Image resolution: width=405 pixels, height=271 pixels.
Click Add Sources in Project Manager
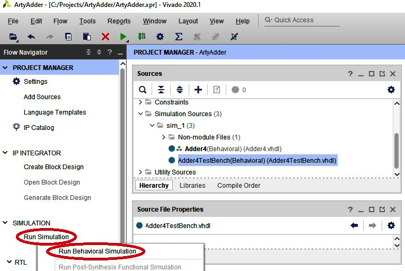[42, 97]
